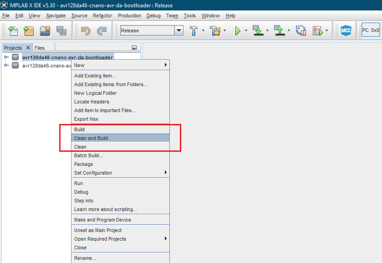Switch to the Projects tab
This screenshot has width=382, height=263.
click(x=13, y=48)
